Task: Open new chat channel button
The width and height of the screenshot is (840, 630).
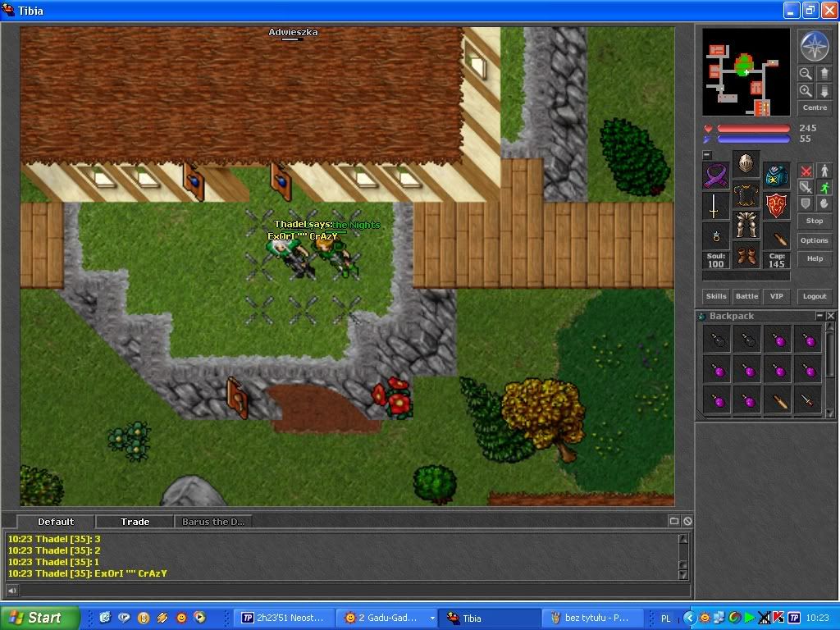Action: [674, 521]
